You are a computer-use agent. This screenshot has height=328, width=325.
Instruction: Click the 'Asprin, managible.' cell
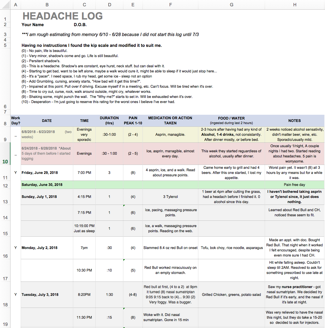coord(170,135)
